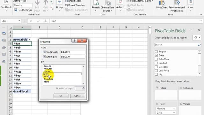This screenshot has height=115, width=204.
Task: Click the worksheet vertical scroll up arrow
Action: (x=150, y=27)
